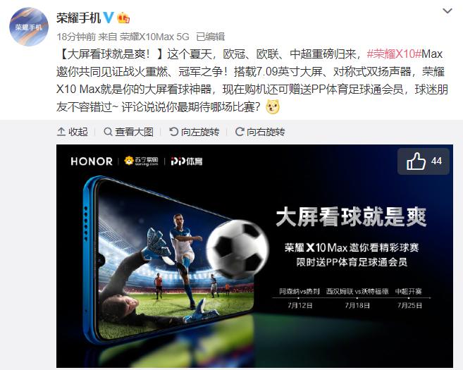463x370 pixels.
Task: Click the 荣耀X10Max 5G source link
Action: pos(154,37)
